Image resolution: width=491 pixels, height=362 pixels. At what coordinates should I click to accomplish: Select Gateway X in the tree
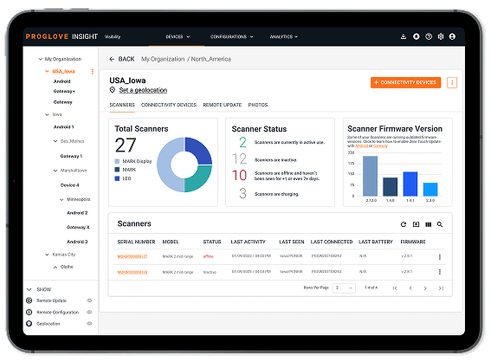click(78, 228)
